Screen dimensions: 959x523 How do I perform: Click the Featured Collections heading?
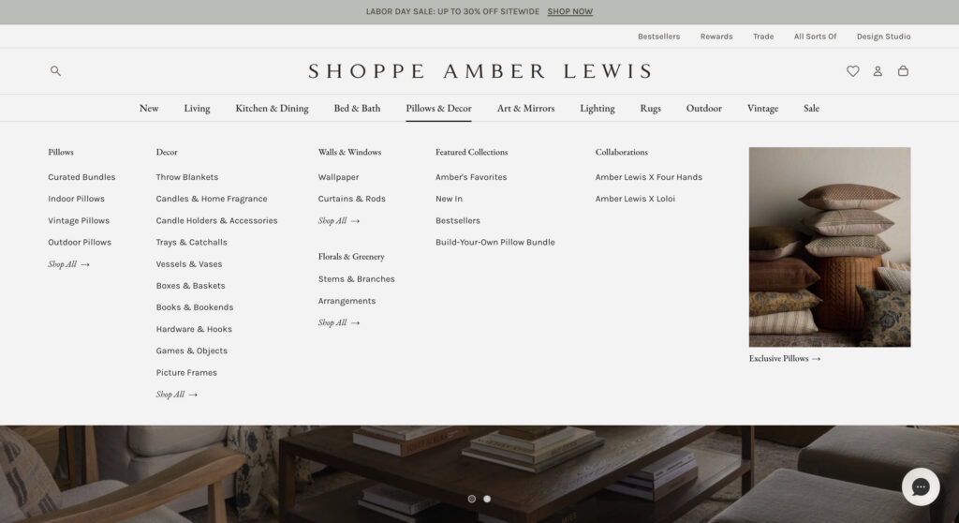coord(472,152)
